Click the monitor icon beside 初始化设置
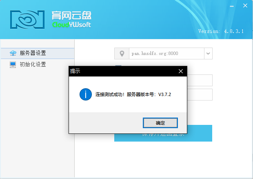The image size is (253, 179). (13, 64)
